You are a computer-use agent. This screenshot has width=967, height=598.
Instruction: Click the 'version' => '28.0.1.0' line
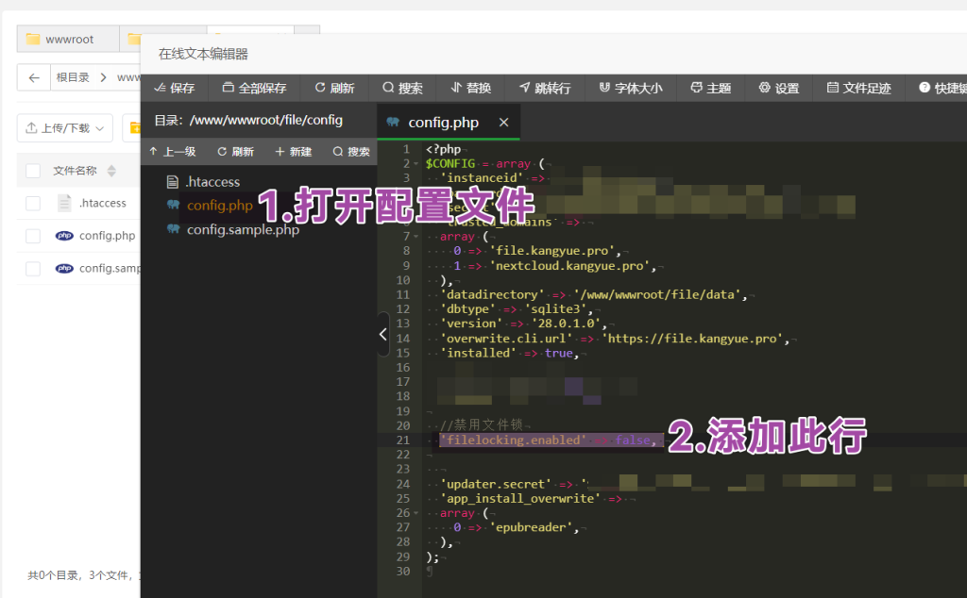[524, 324]
